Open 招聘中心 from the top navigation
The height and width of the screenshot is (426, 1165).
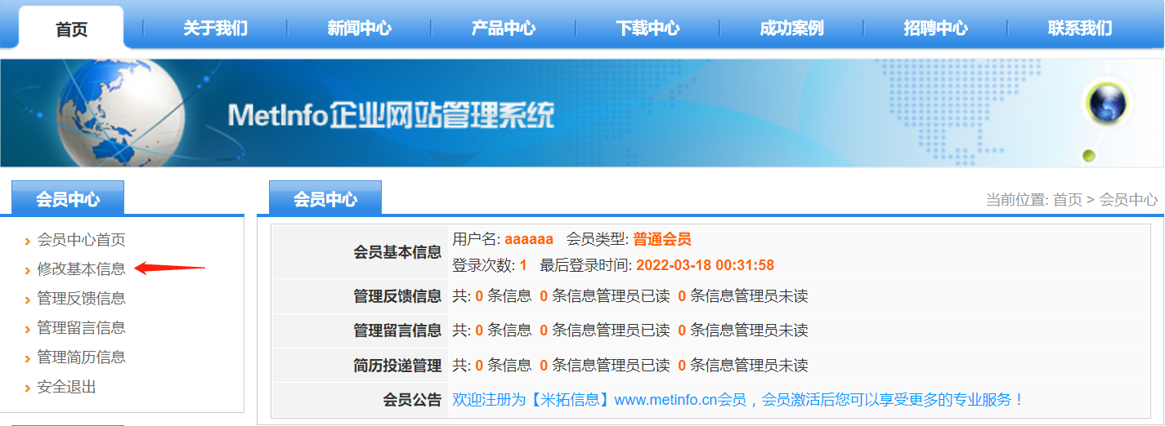[x=935, y=29]
